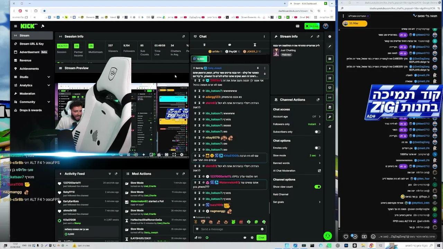The height and width of the screenshot is (249, 443).
Task: Click the lightning bolt widget in right rail
Action: [330, 68]
